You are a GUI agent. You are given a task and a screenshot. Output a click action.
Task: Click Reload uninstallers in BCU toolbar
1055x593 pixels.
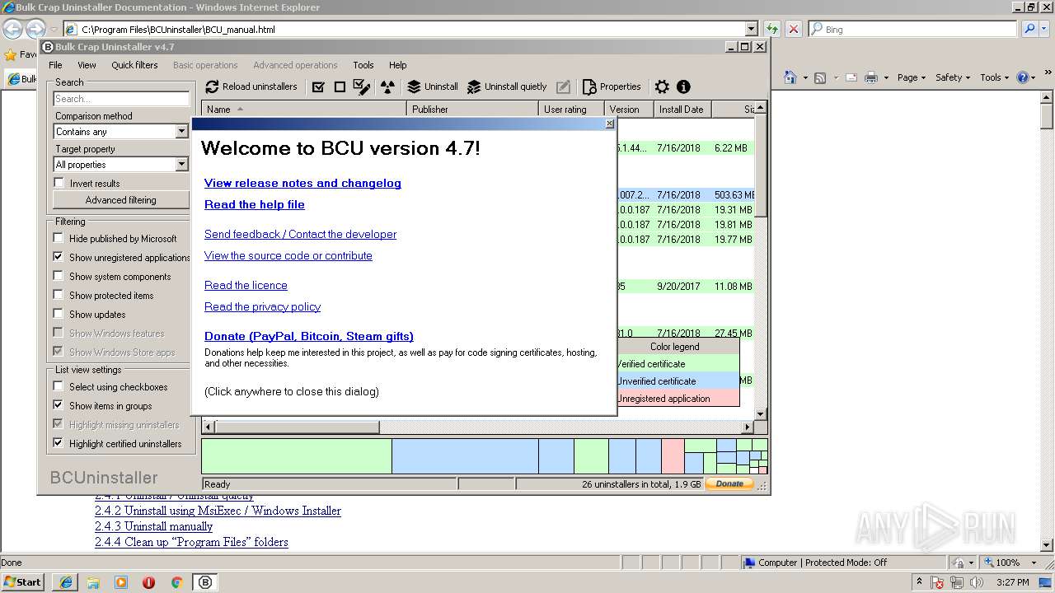(x=251, y=86)
